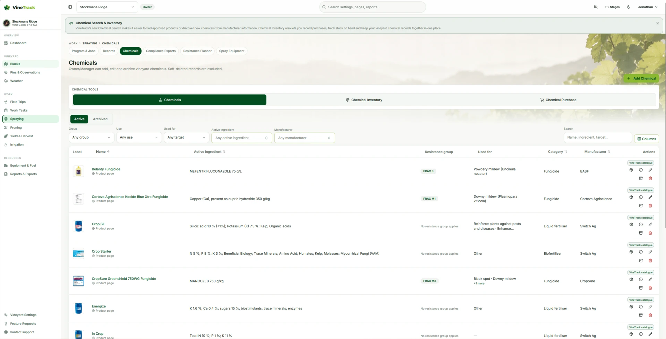Open inventory box icon for Belanty Fungicide
Viewport: 666px width, 339px height.
coord(631,170)
